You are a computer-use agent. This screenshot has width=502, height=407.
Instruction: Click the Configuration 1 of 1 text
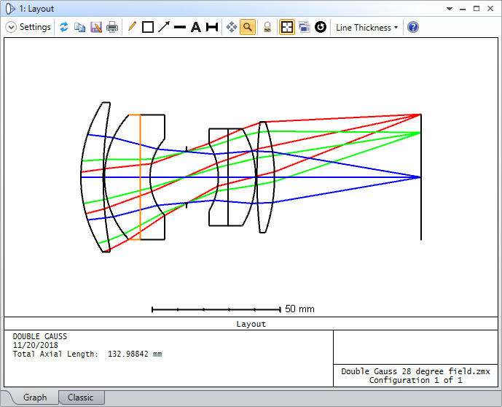click(x=415, y=381)
